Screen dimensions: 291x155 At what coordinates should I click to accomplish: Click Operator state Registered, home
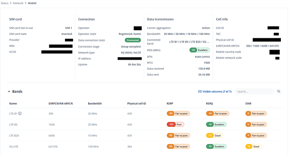click(x=130, y=34)
